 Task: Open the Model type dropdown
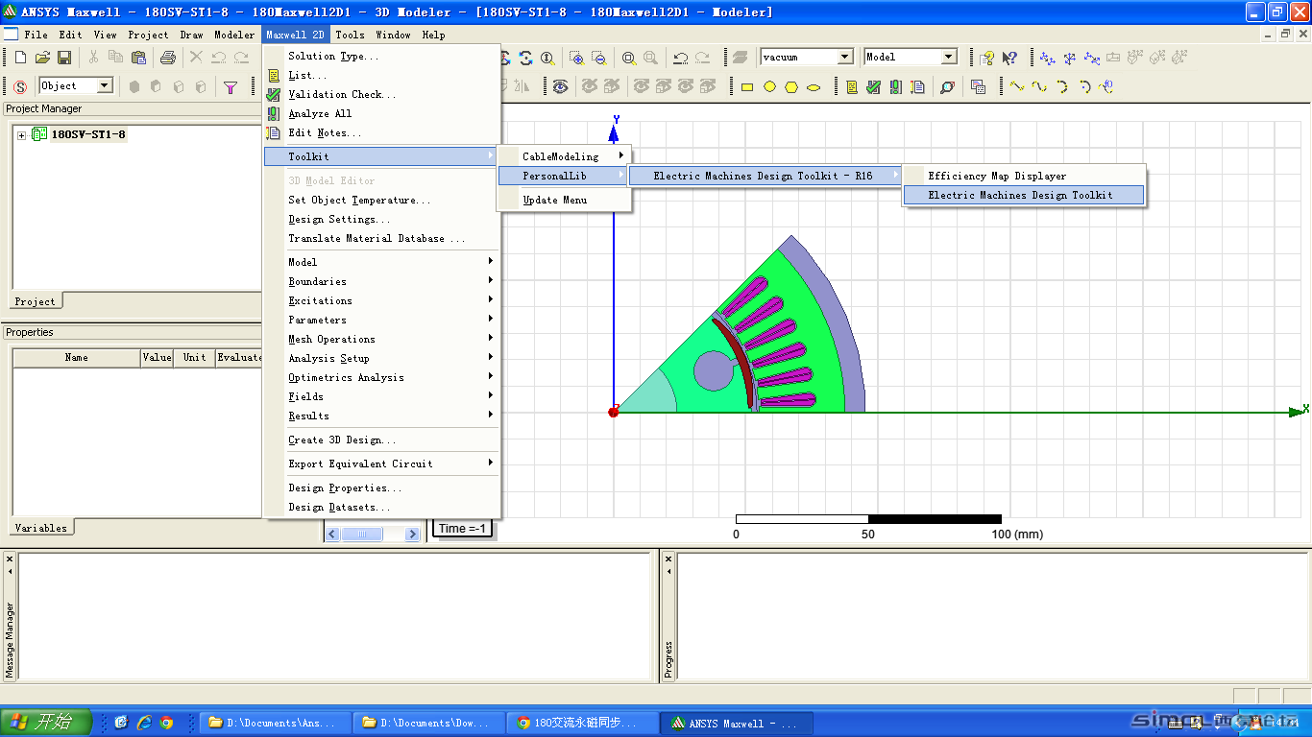(949, 58)
